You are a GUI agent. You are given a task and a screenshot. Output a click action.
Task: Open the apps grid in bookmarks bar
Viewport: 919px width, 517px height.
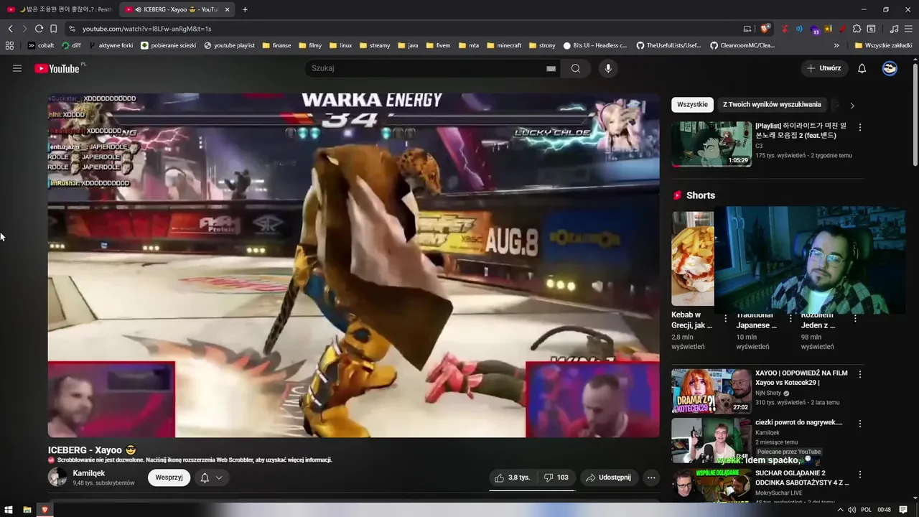click(9, 45)
